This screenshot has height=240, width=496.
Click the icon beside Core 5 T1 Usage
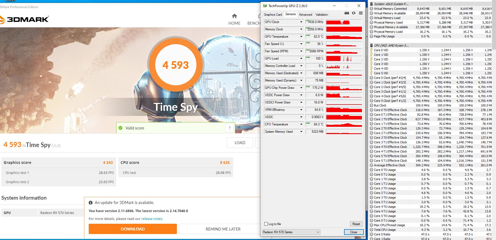371,220
